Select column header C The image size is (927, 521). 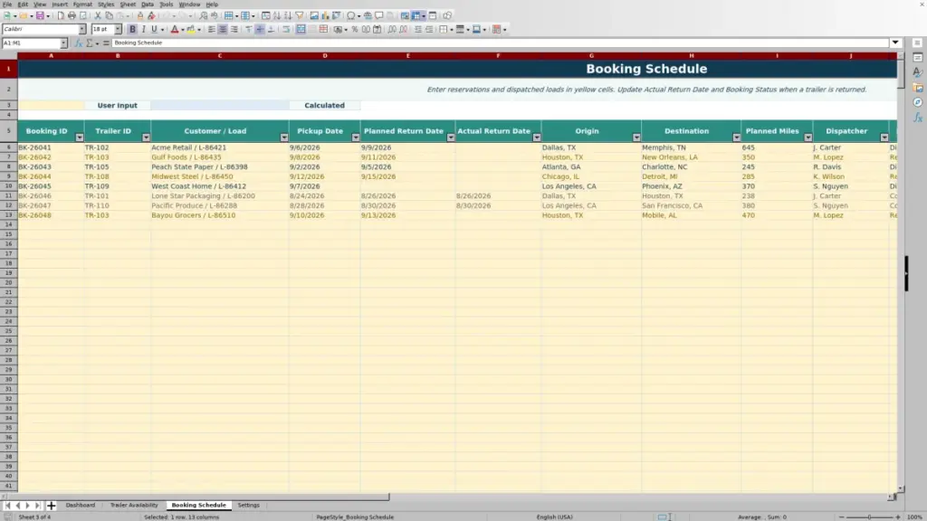pos(220,56)
